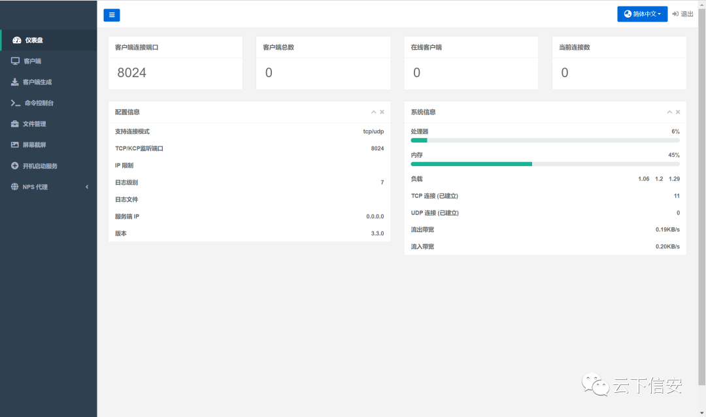This screenshot has height=417, width=706.
Task: Go to 客户端生成 page
Action: coord(48,82)
